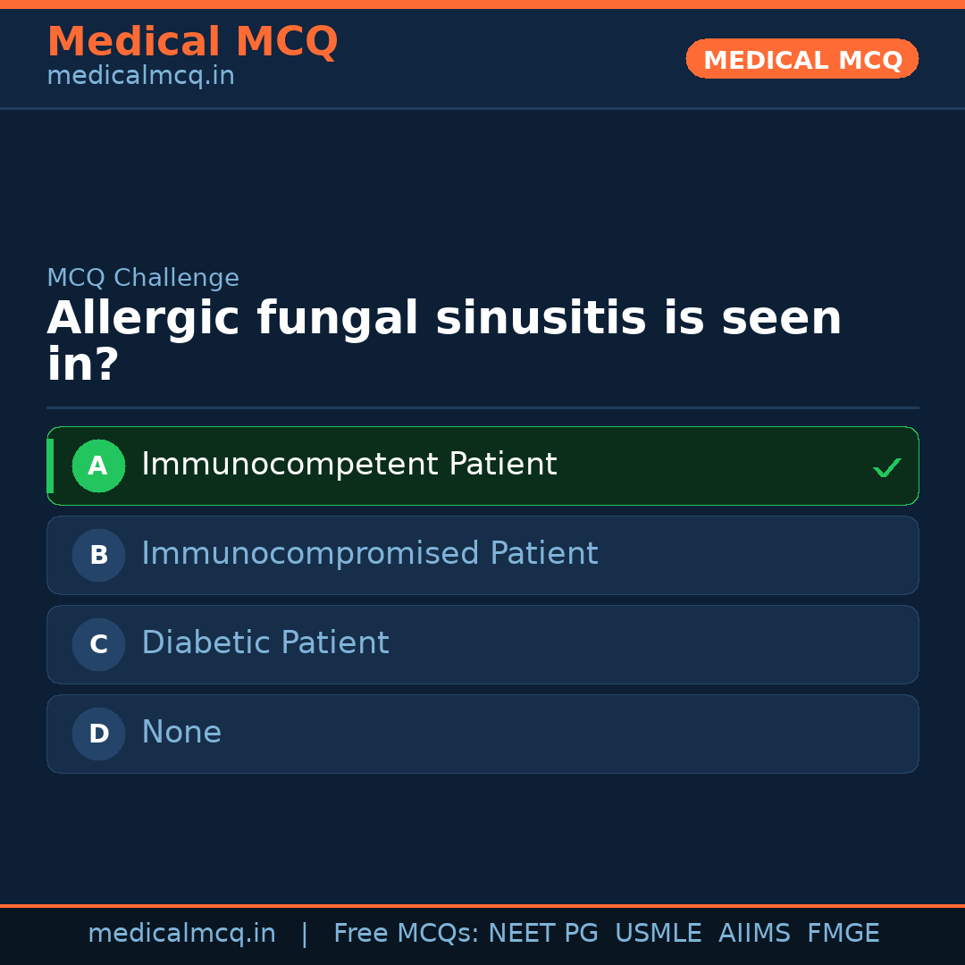This screenshot has width=965, height=965.
Task: Open the footer NEET PG category
Action: pos(542,933)
